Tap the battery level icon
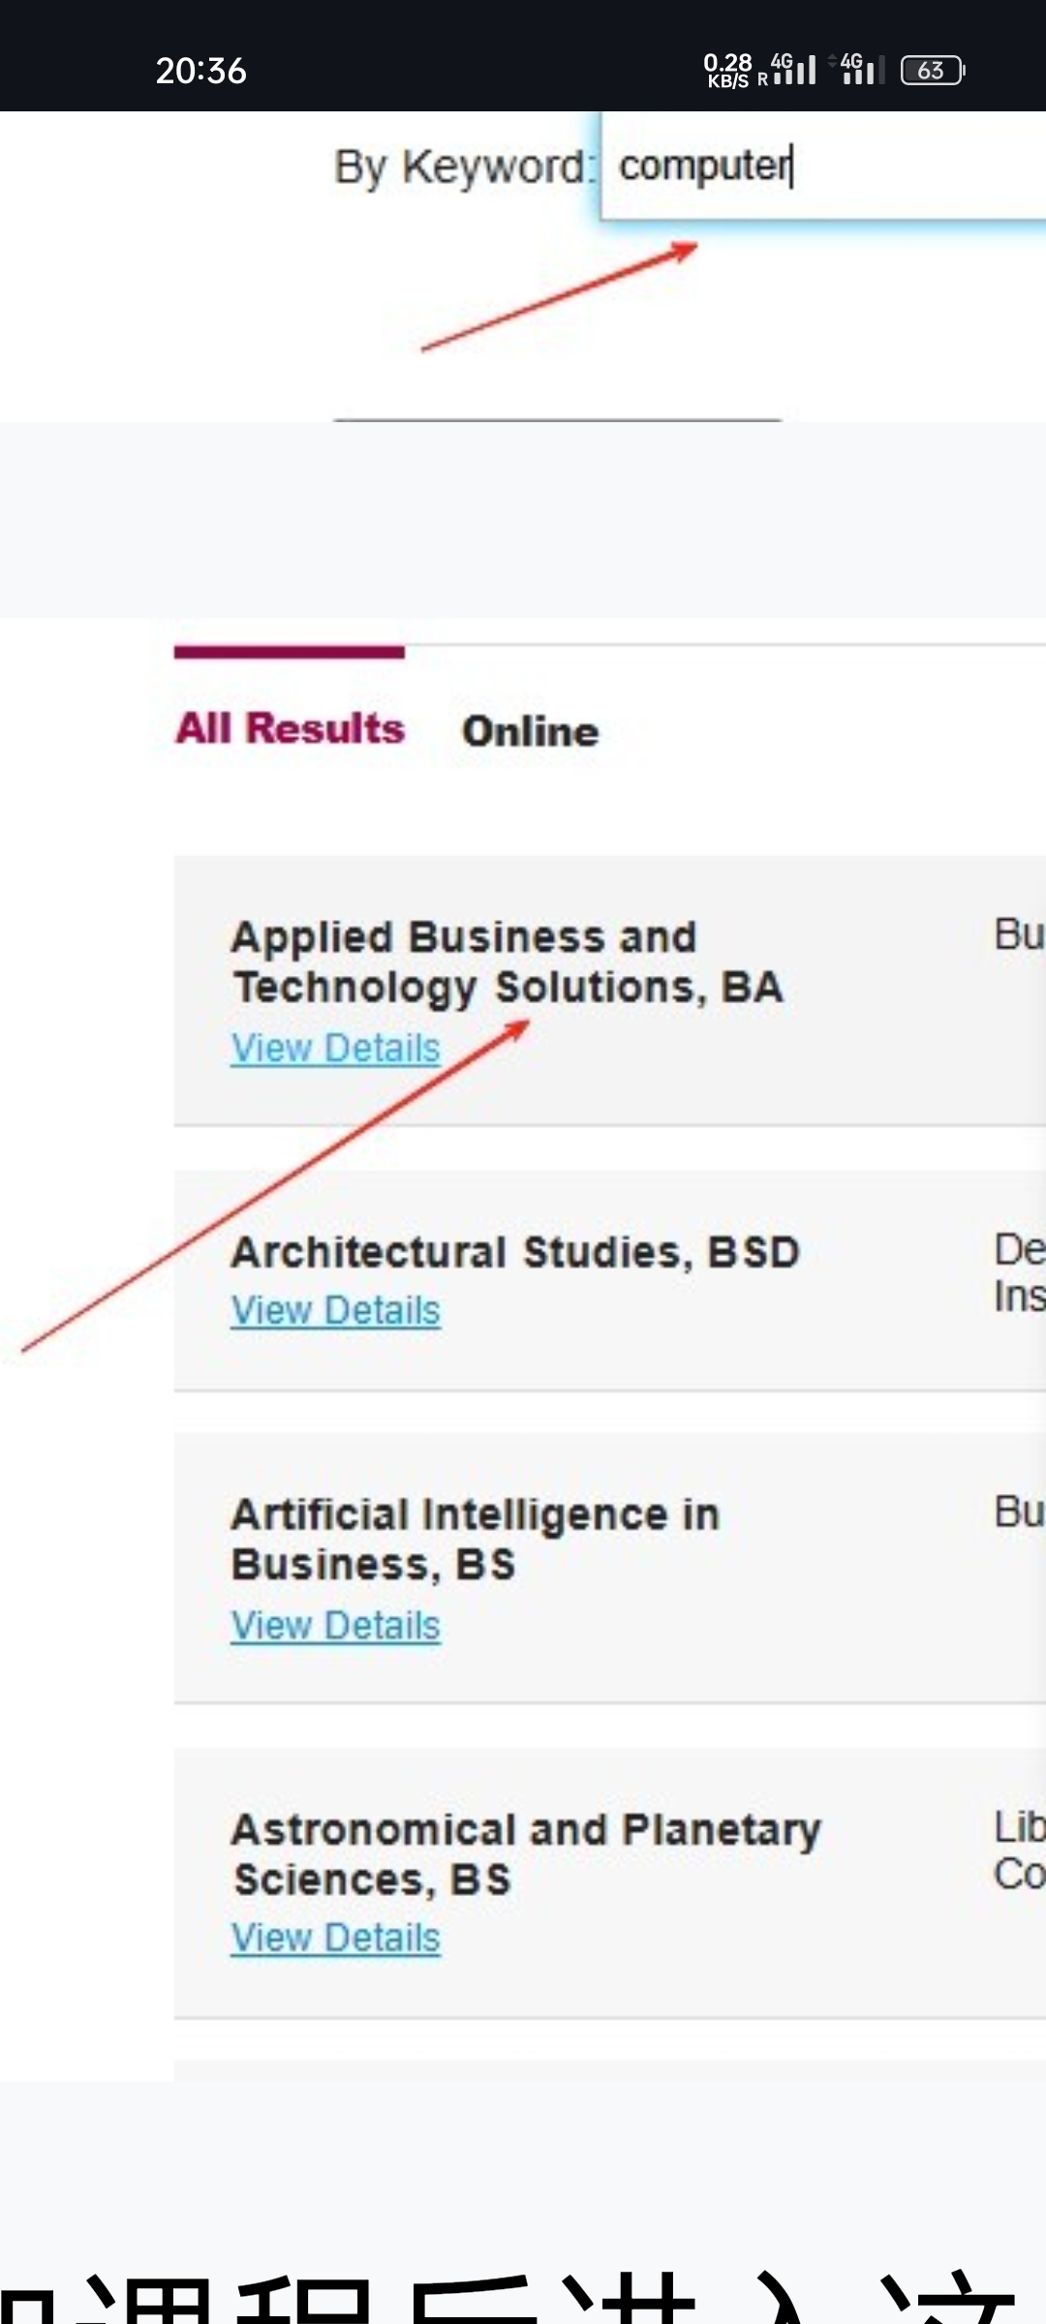The width and height of the screenshot is (1046, 2324). [x=932, y=71]
